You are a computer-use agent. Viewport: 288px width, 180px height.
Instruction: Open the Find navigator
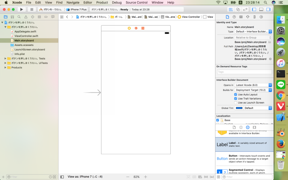pos(19,17)
